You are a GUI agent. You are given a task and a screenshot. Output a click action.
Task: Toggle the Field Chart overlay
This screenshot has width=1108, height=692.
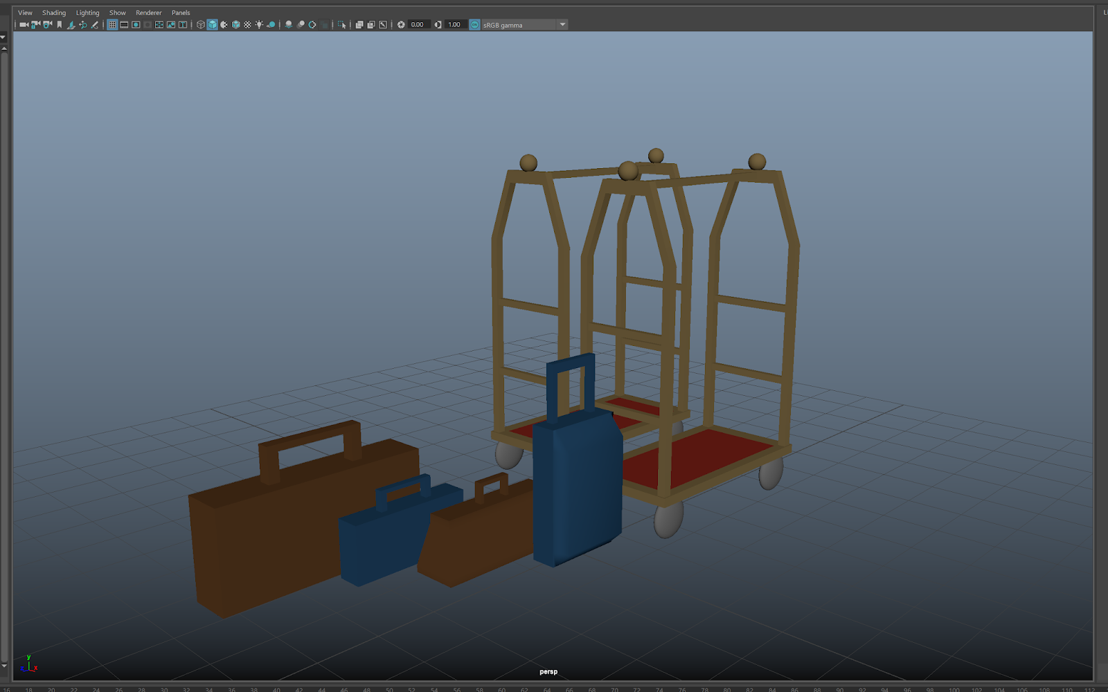click(159, 25)
